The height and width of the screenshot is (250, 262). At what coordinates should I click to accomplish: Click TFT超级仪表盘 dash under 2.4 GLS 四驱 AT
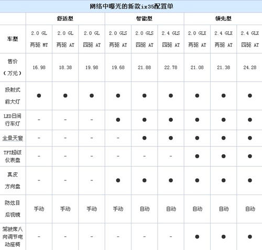coord(171,156)
